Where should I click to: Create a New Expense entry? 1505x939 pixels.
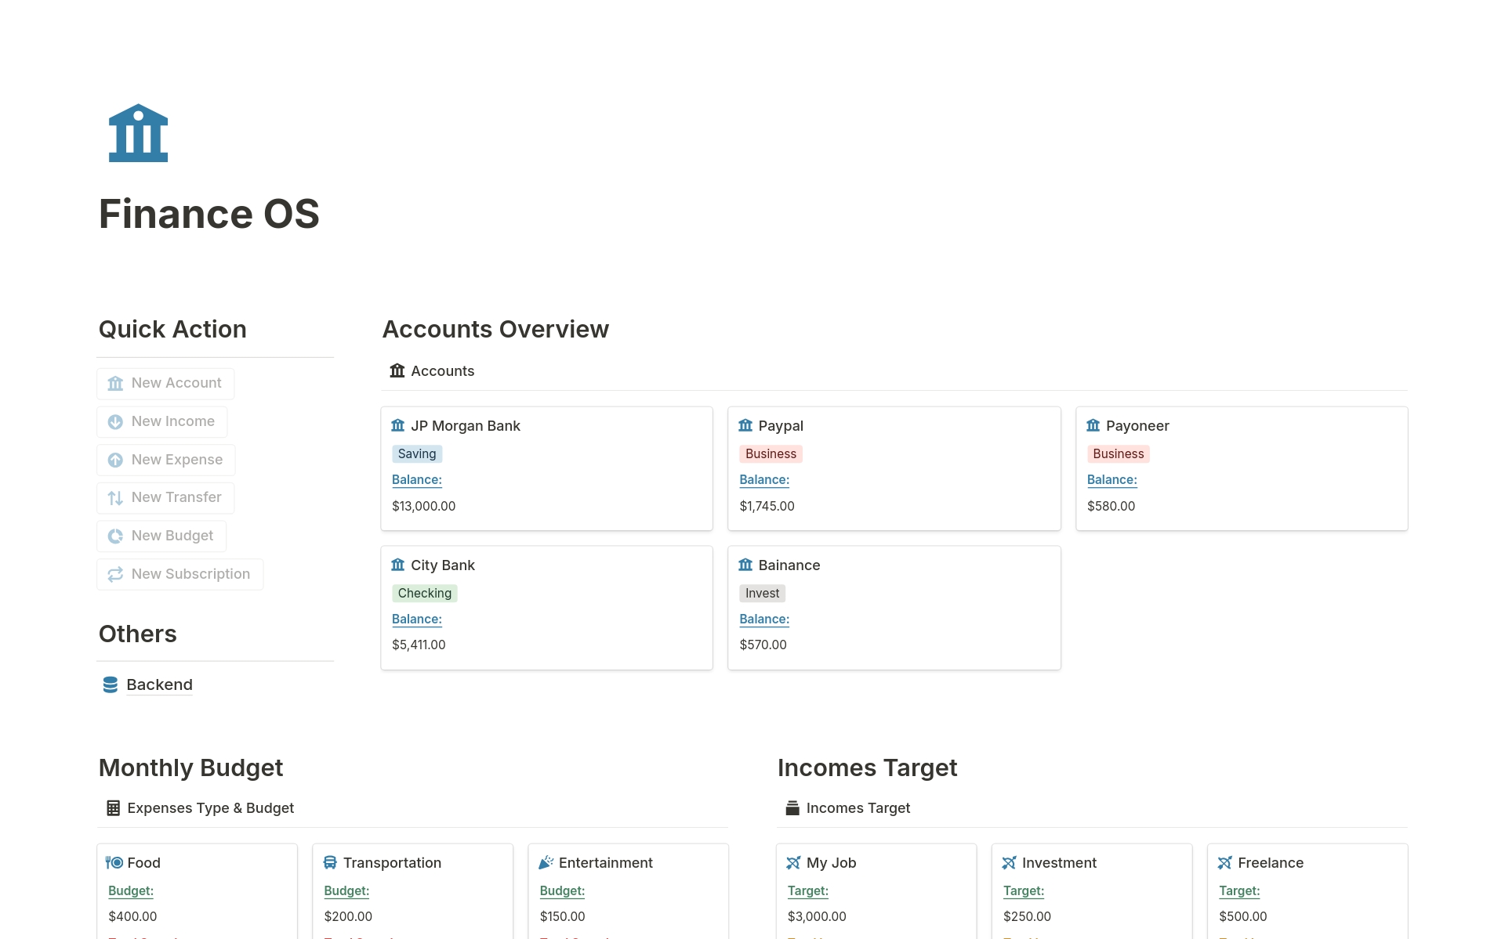[166, 460]
